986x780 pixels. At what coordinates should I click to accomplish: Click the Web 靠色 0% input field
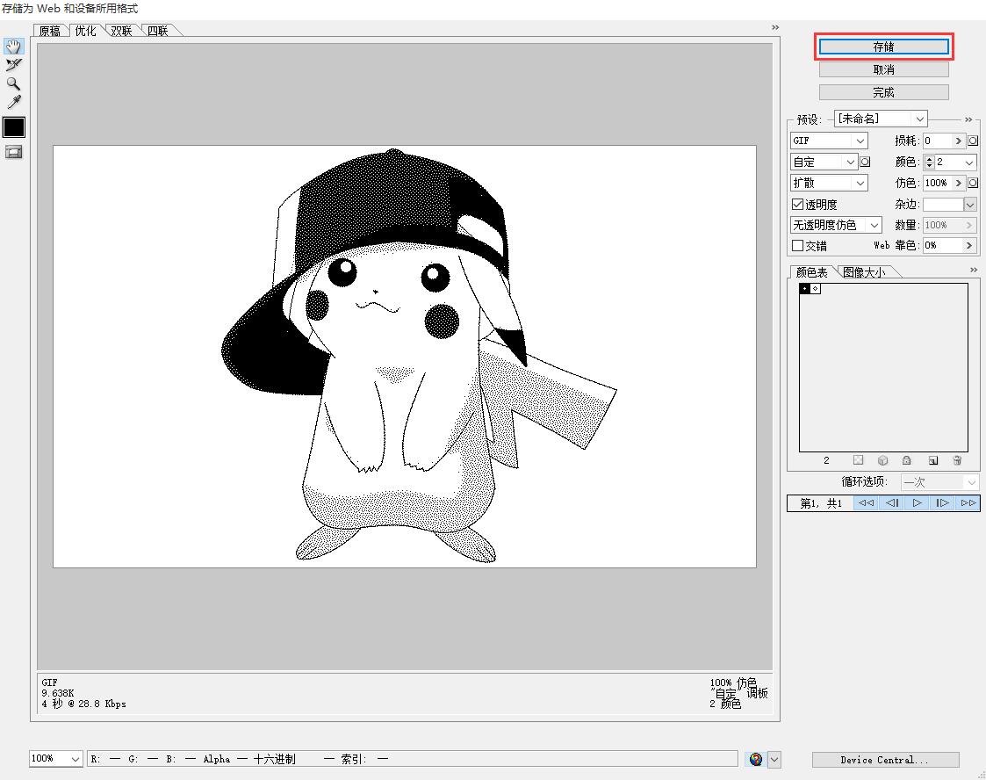[x=943, y=245]
